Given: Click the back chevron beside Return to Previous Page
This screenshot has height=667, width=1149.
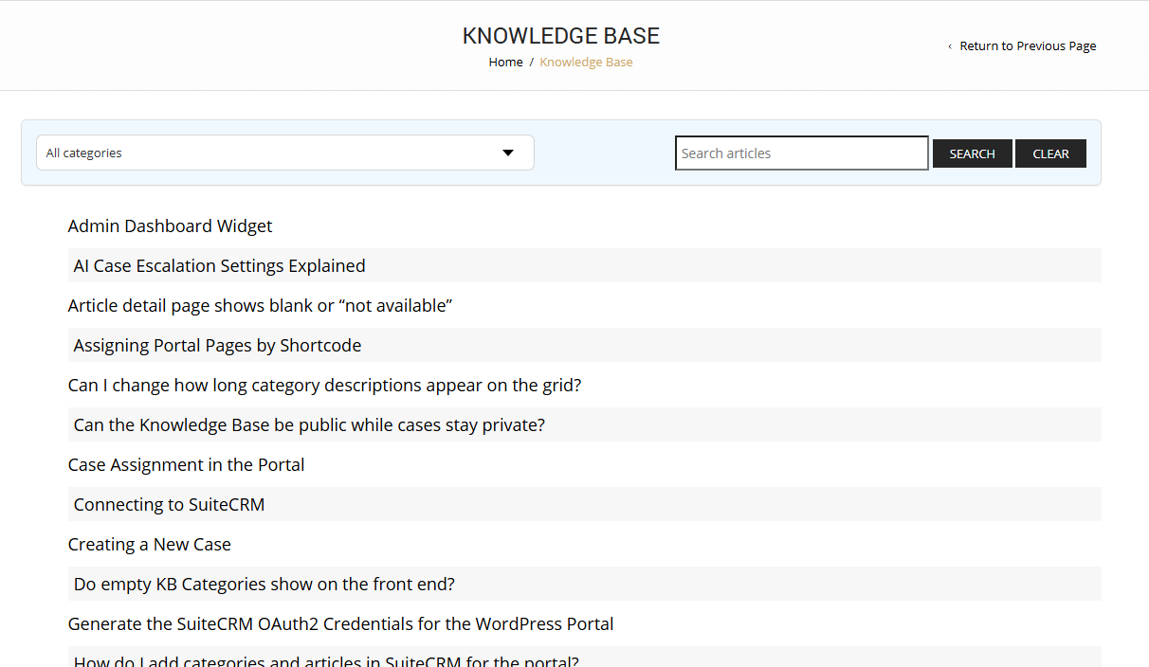Looking at the screenshot, I should click(950, 45).
